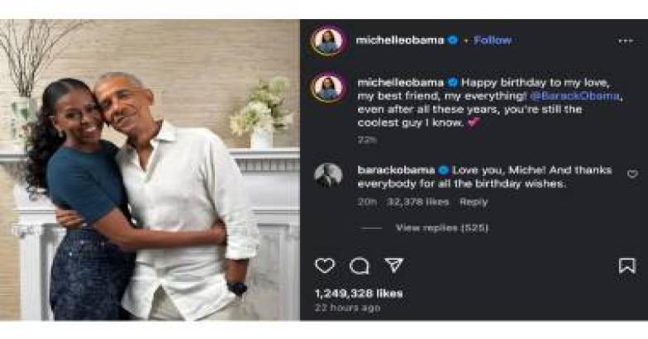The width and height of the screenshot is (648, 339).
Task: Open michelleobama's profile picture in the post header
Action: [328, 41]
